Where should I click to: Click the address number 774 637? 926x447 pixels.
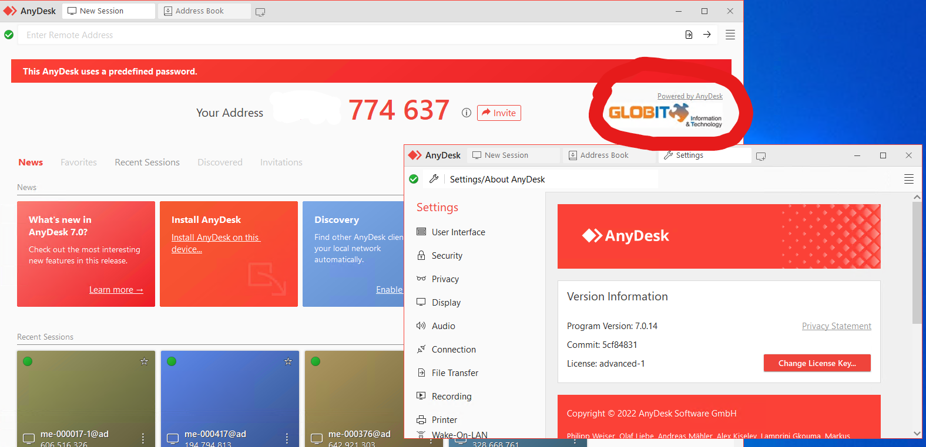click(x=399, y=110)
